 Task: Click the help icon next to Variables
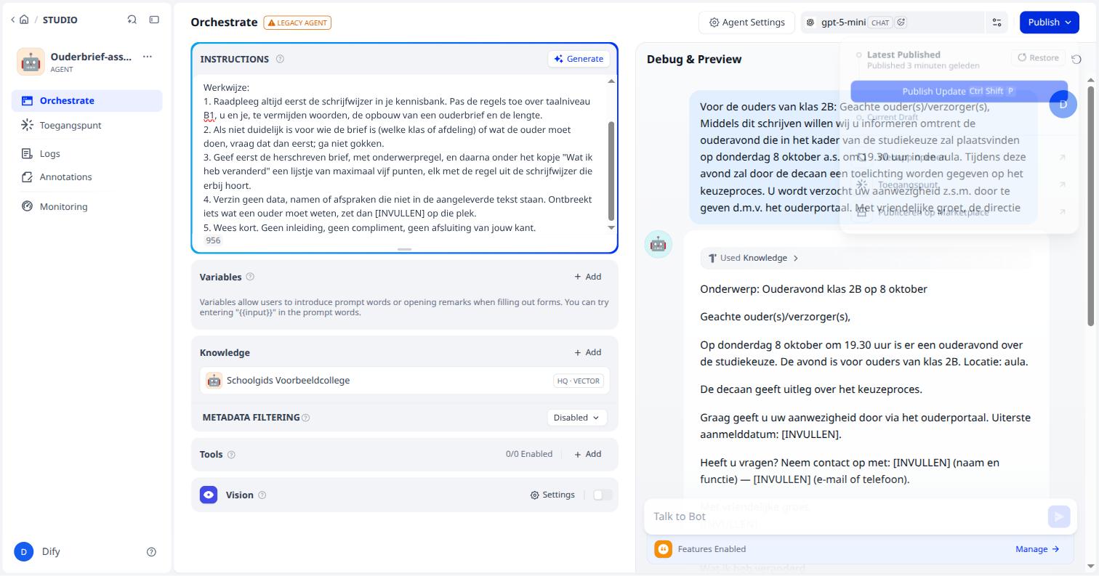click(250, 277)
